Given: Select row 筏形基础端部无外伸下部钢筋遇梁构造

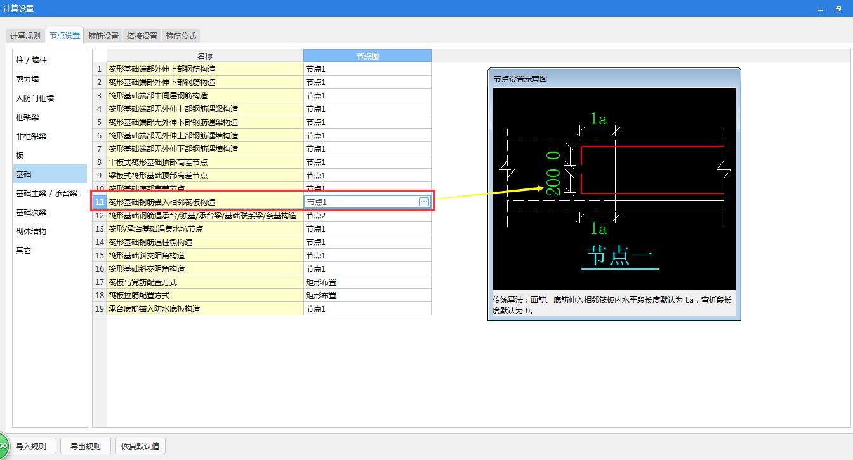Looking at the screenshot, I should click(x=204, y=122).
